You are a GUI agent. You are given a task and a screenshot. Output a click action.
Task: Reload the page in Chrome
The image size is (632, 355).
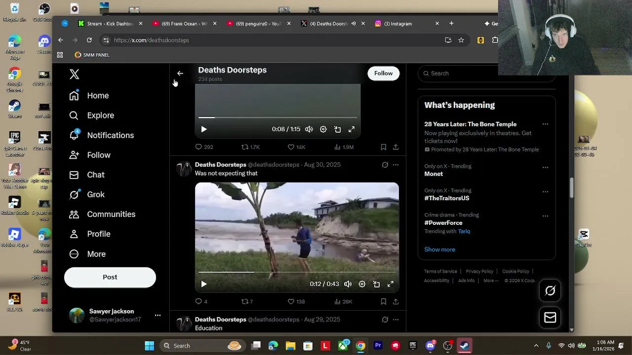click(89, 40)
